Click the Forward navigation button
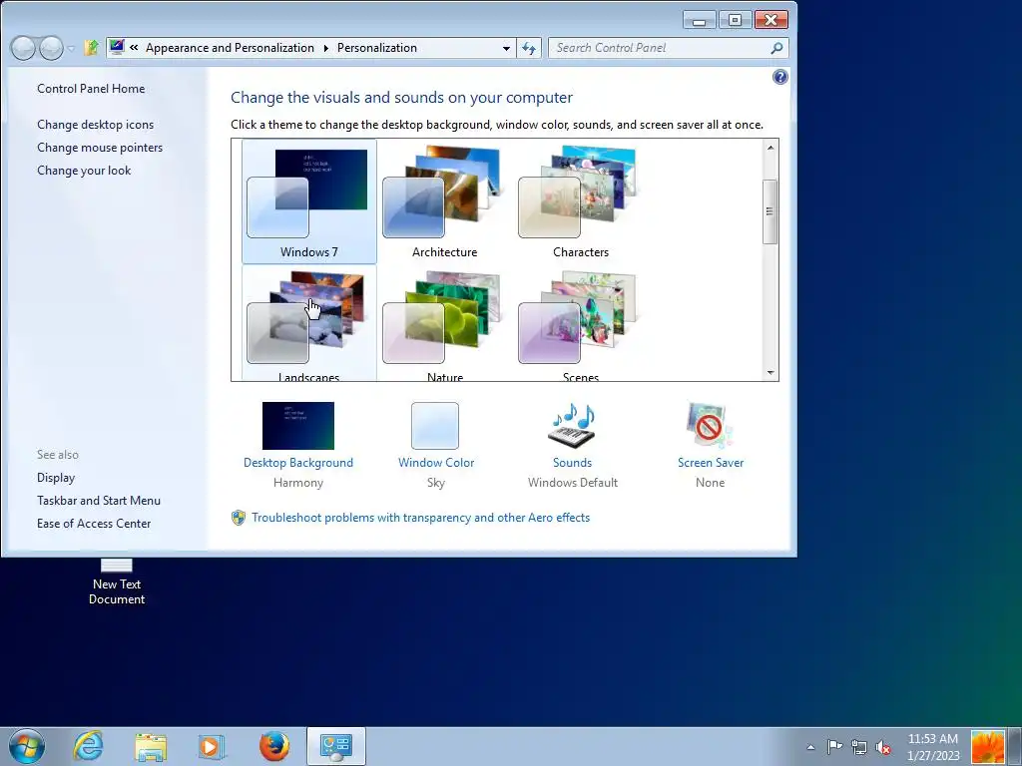The image size is (1022, 766). tap(52, 48)
